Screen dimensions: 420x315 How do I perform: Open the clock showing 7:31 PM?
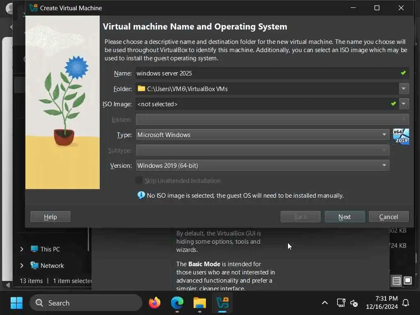[382, 303]
